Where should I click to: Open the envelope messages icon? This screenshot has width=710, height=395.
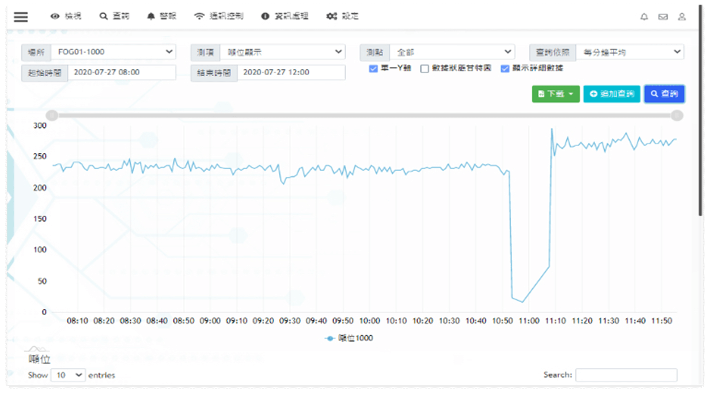(663, 17)
